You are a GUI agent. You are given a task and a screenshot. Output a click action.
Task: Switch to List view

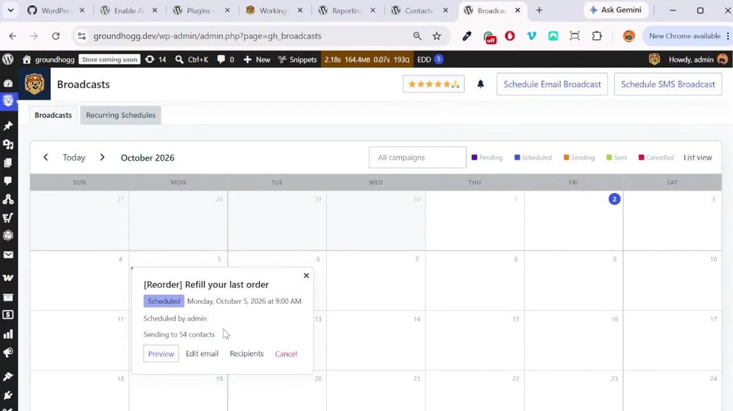tap(698, 157)
